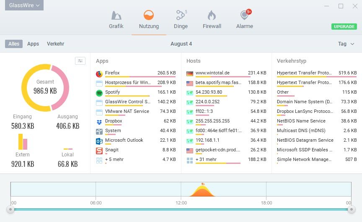Click the right timeline range slider handle
The height and width of the screenshot is (222, 362).
352,209
